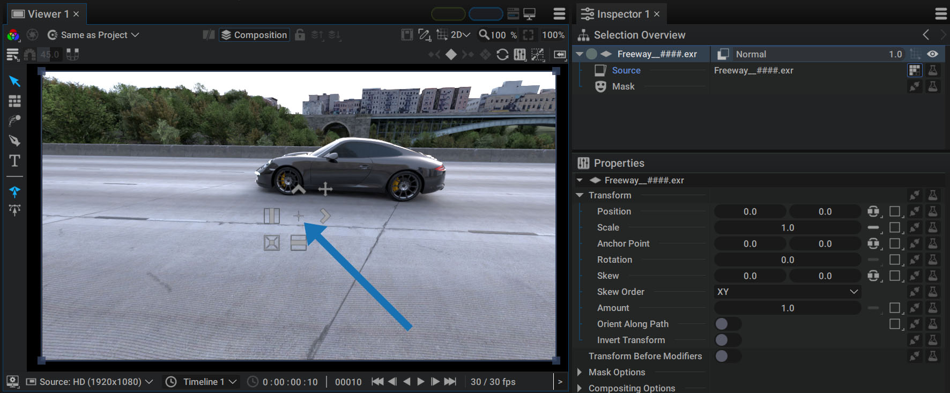The image size is (950, 393).
Task: Toggle Invert Transform switch
Action: pyautogui.click(x=728, y=340)
